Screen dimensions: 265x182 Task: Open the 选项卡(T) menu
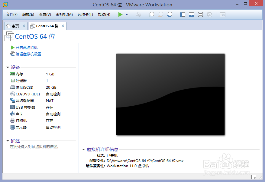(x=85, y=15)
